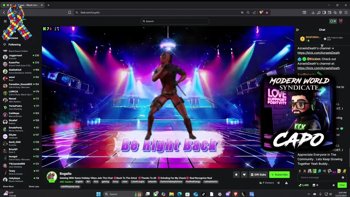Click the Kick search box
Image resolution: width=350 pixels, height=197 pixels.
[x=175, y=21]
